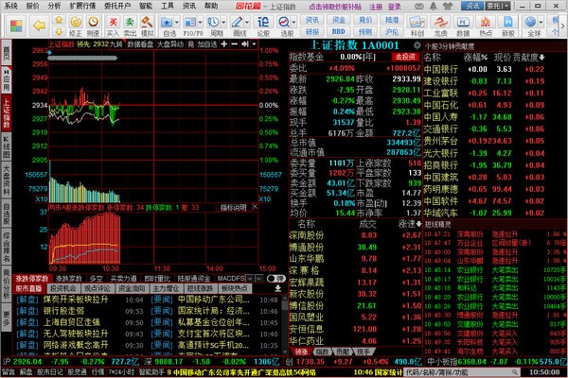Expand the F10/F9 dropdown arrow
The width and height of the screenshot is (568, 378).
click(200, 23)
